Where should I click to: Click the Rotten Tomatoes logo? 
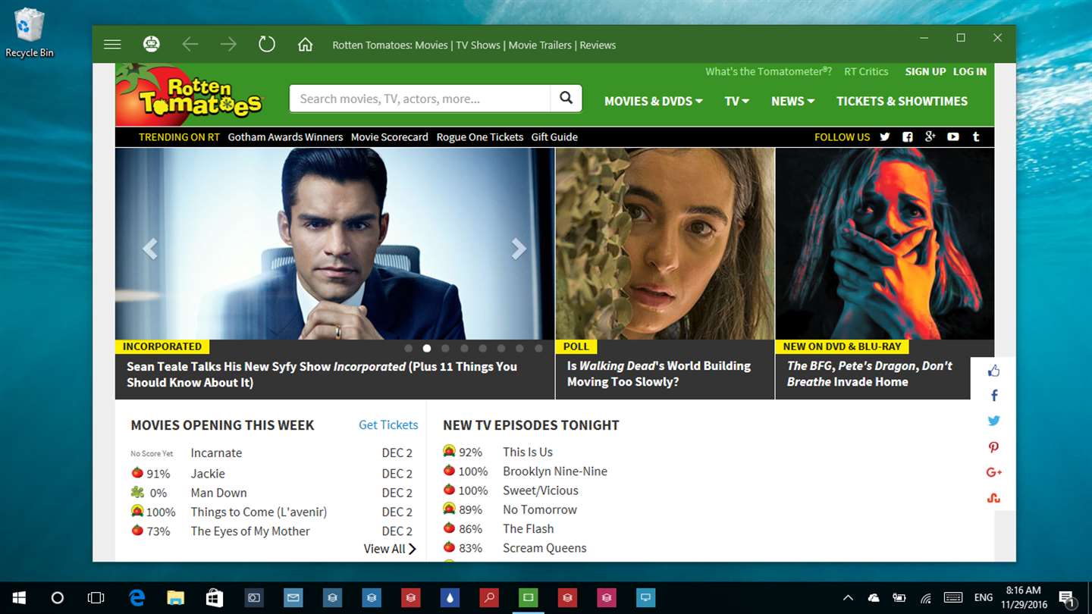click(190, 96)
